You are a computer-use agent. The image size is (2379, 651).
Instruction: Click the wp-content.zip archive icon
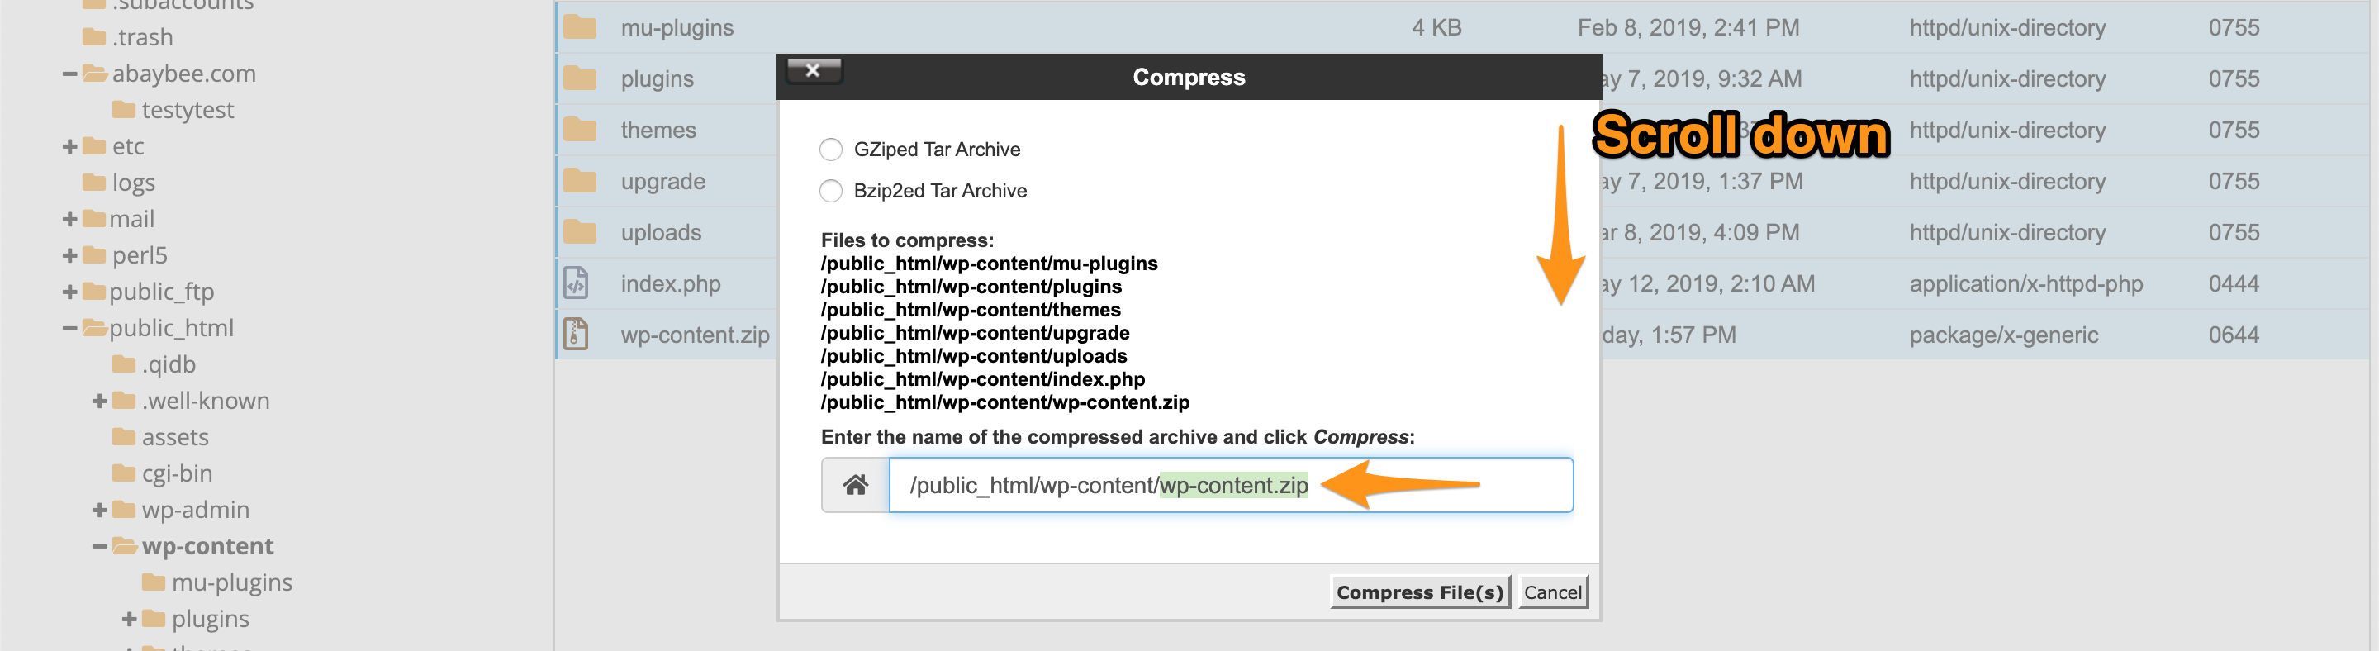[x=577, y=335]
